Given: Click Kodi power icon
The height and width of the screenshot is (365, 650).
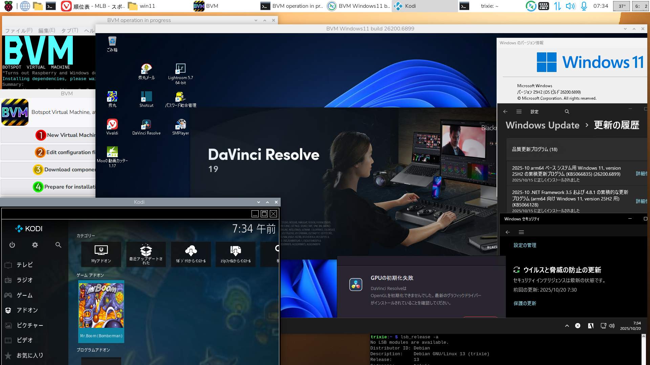Looking at the screenshot, I should [x=12, y=245].
